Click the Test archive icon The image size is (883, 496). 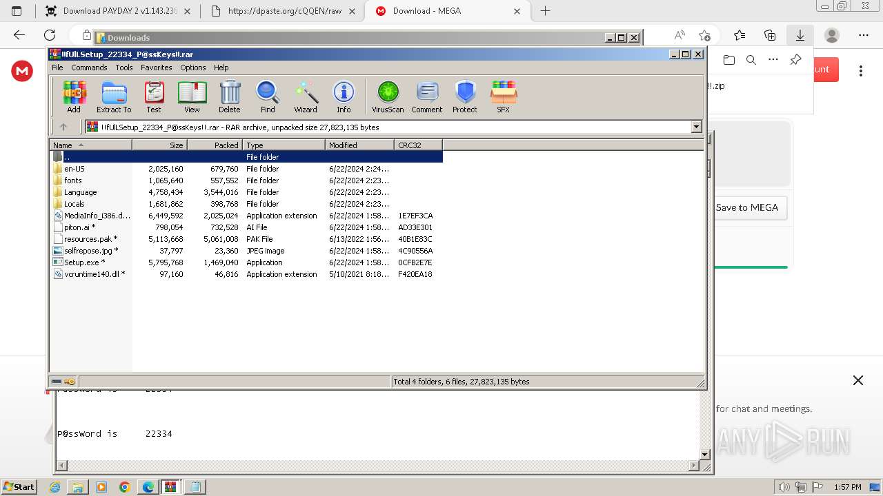[x=154, y=96]
